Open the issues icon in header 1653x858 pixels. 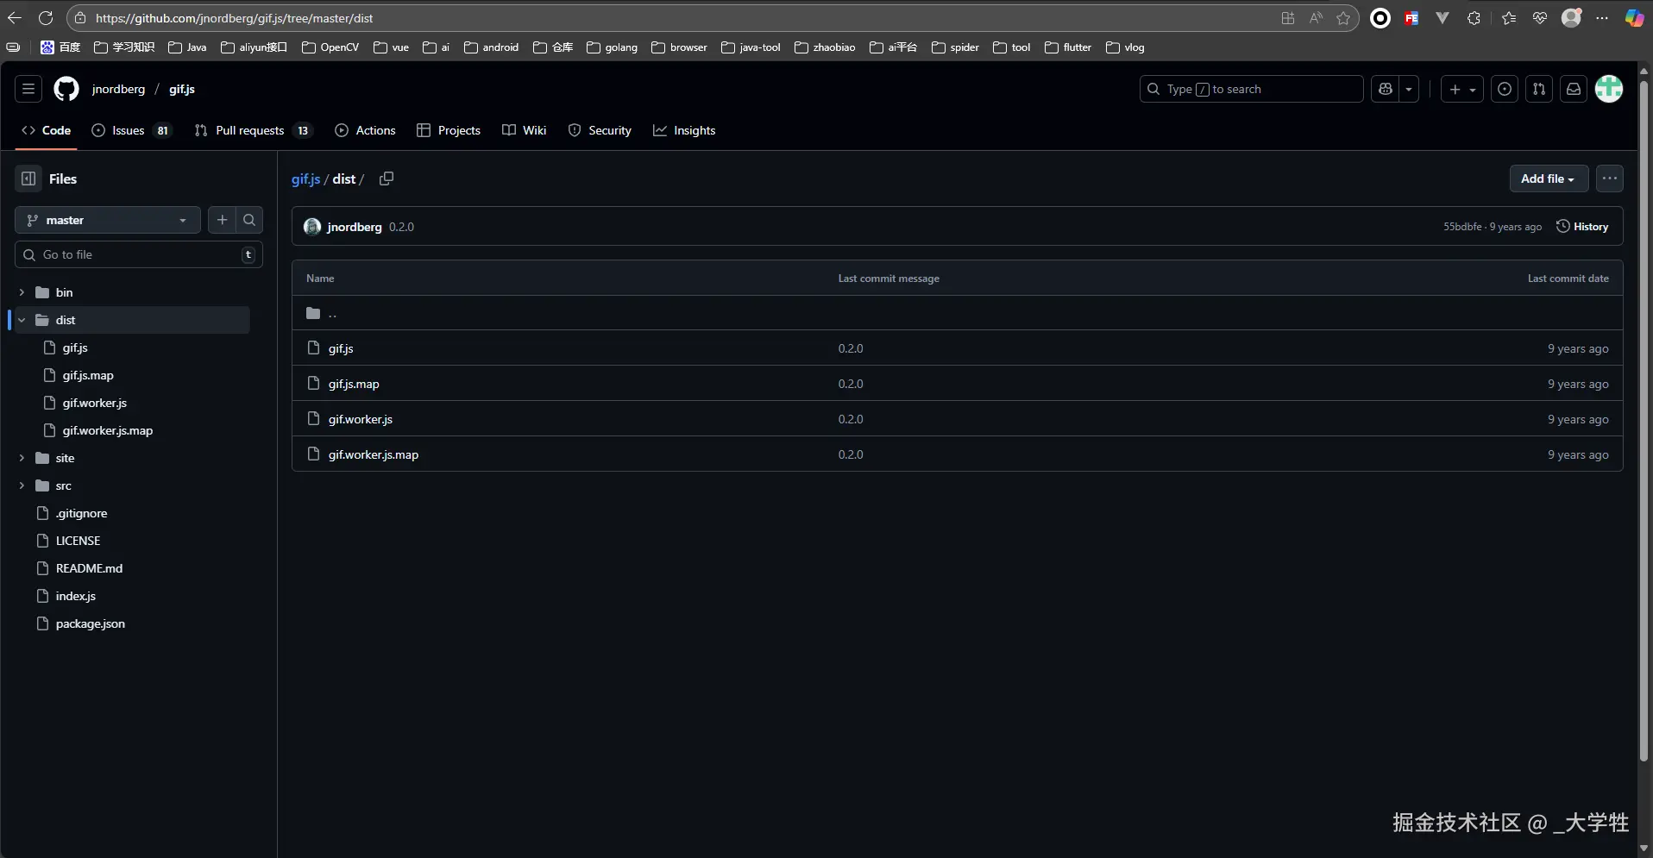(1505, 89)
